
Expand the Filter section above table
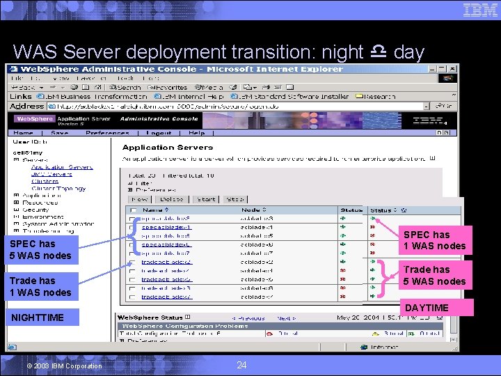click(130, 183)
